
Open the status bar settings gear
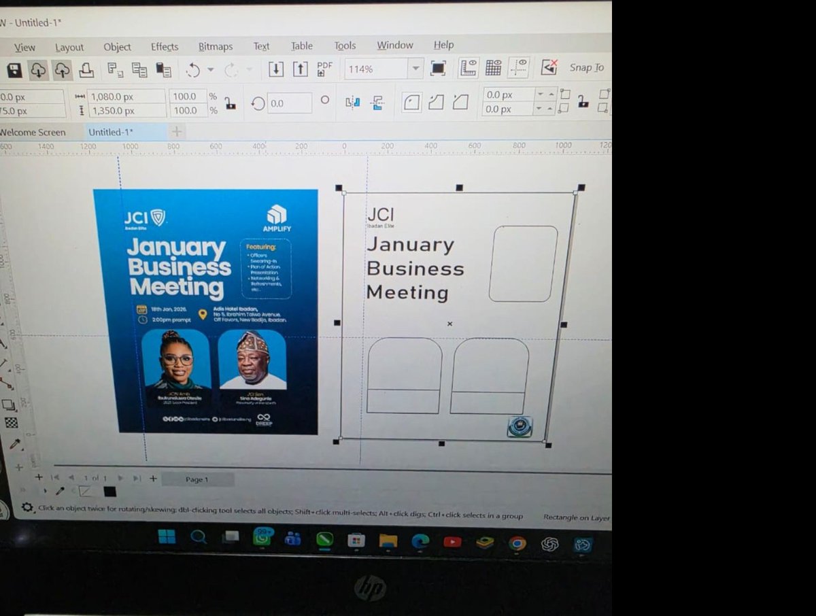click(x=27, y=508)
